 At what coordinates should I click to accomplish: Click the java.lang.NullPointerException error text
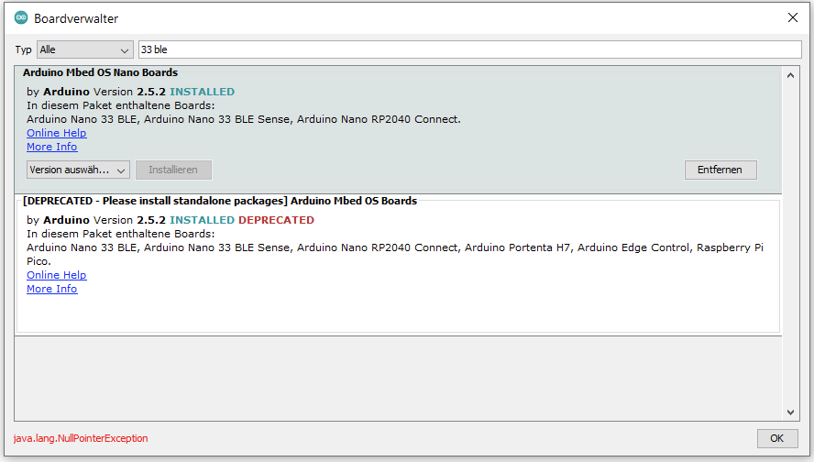[x=81, y=439]
